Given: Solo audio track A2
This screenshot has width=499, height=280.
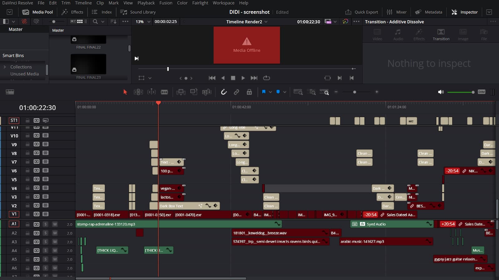Looking at the screenshot, I should click(x=46, y=233).
